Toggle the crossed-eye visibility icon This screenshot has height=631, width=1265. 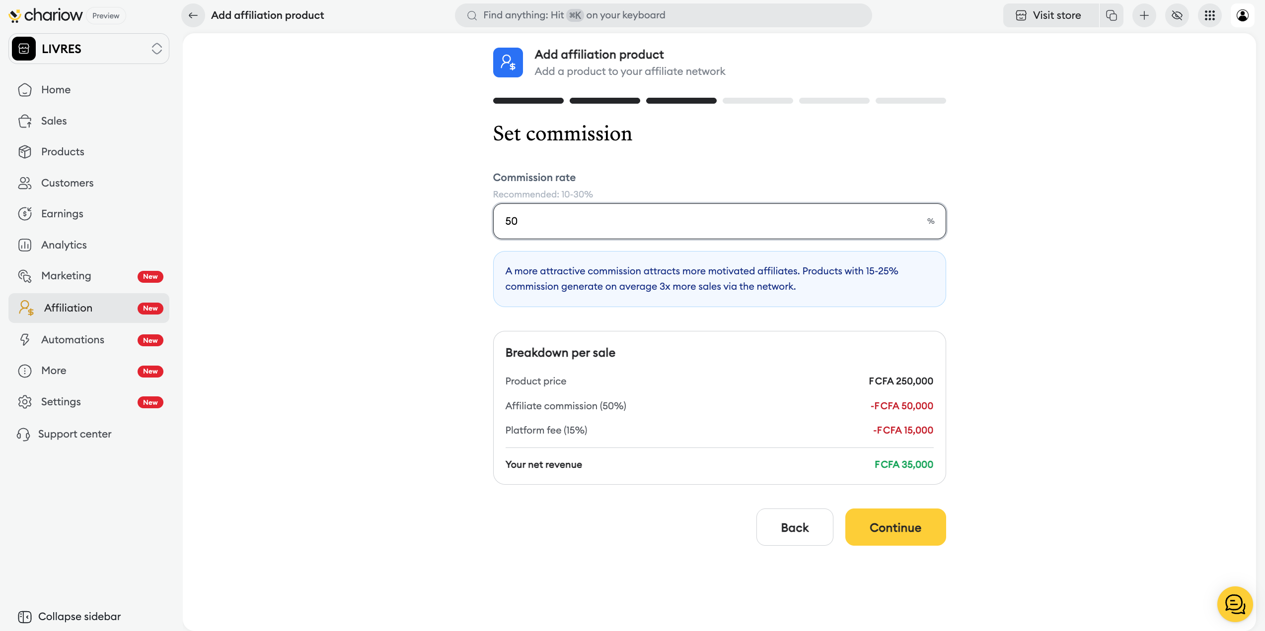click(1177, 15)
